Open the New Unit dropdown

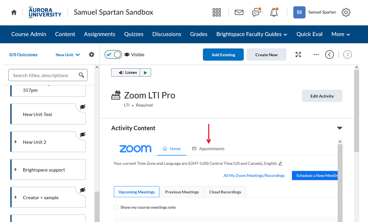[68, 55]
